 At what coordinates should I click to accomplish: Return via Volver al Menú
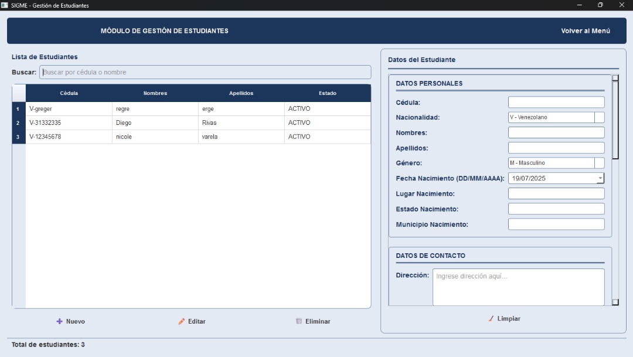585,31
